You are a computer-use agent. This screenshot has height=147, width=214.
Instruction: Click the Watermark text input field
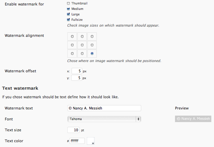tap(104, 108)
